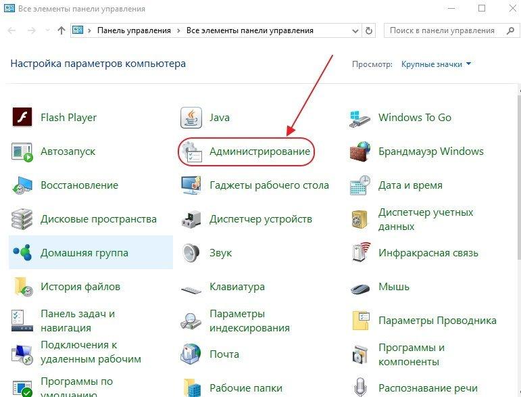The height and width of the screenshot is (397, 521).
Task: Click the vertical scrollbar thumb
Action: 519,177
